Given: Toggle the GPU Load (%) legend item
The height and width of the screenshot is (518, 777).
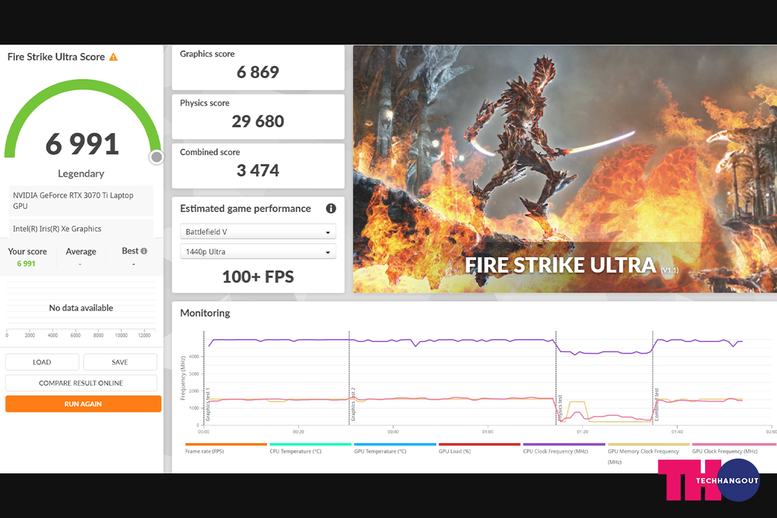Looking at the screenshot, I should pos(479,448).
